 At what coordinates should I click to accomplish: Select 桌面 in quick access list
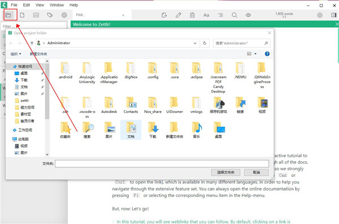coord(24,74)
